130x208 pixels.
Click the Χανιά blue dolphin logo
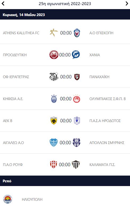click(x=76, y=55)
